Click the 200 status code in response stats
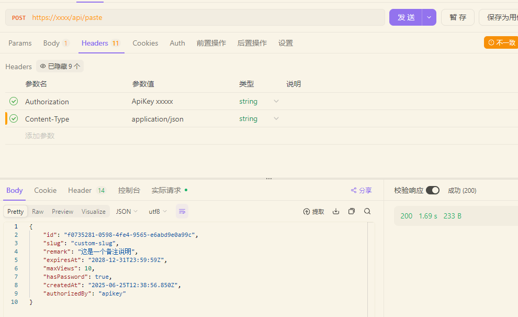Screen dimensions: 518x317 (407, 216)
